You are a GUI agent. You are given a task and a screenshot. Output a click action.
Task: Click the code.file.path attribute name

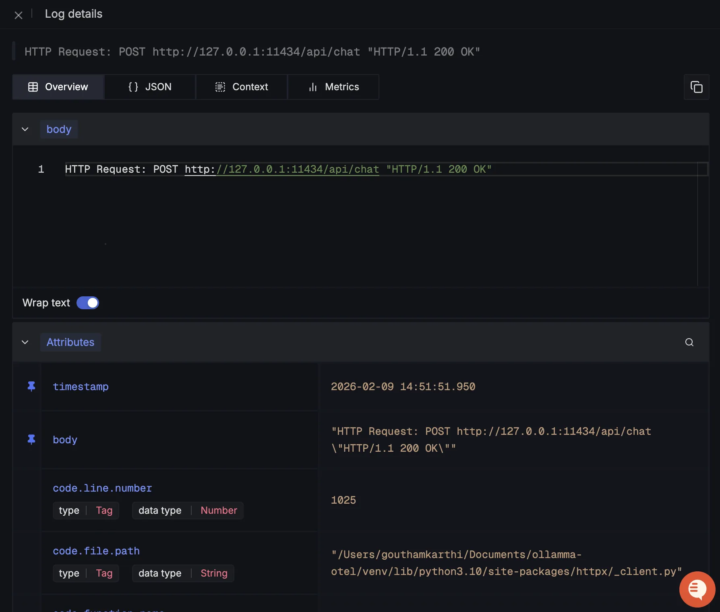click(x=96, y=551)
